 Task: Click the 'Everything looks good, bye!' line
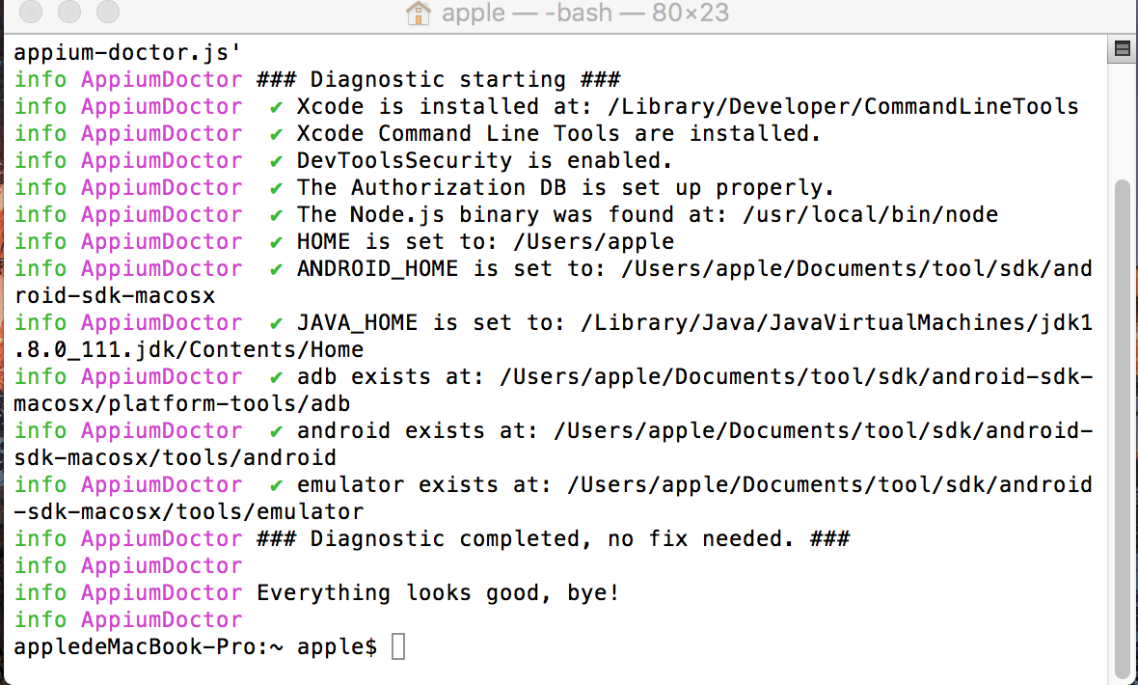coord(438,592)
